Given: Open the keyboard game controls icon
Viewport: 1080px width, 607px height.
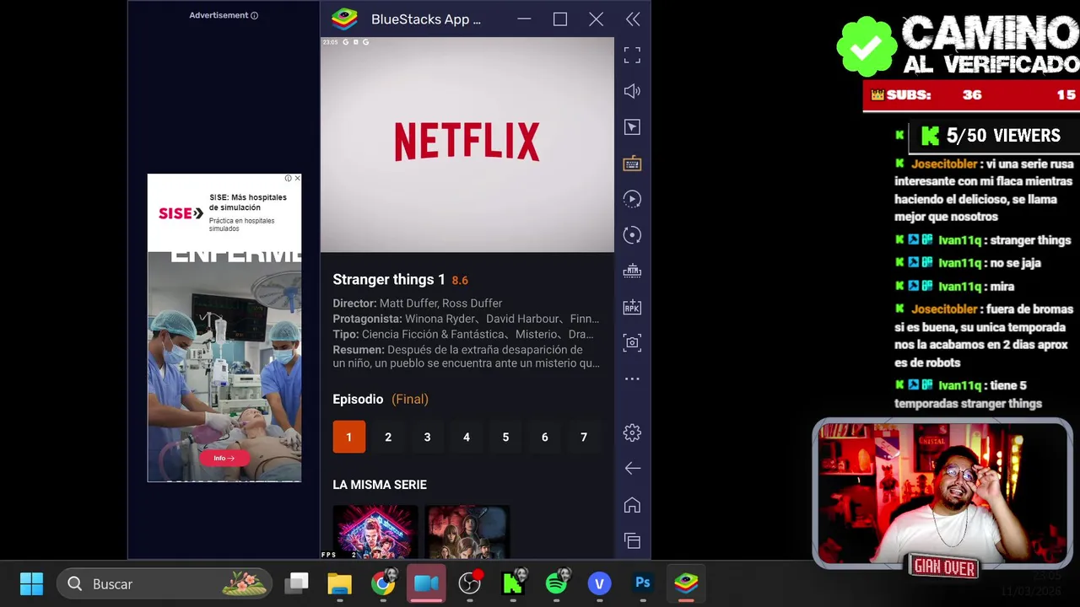Looking at the screenshot, I should click(632, 164).
